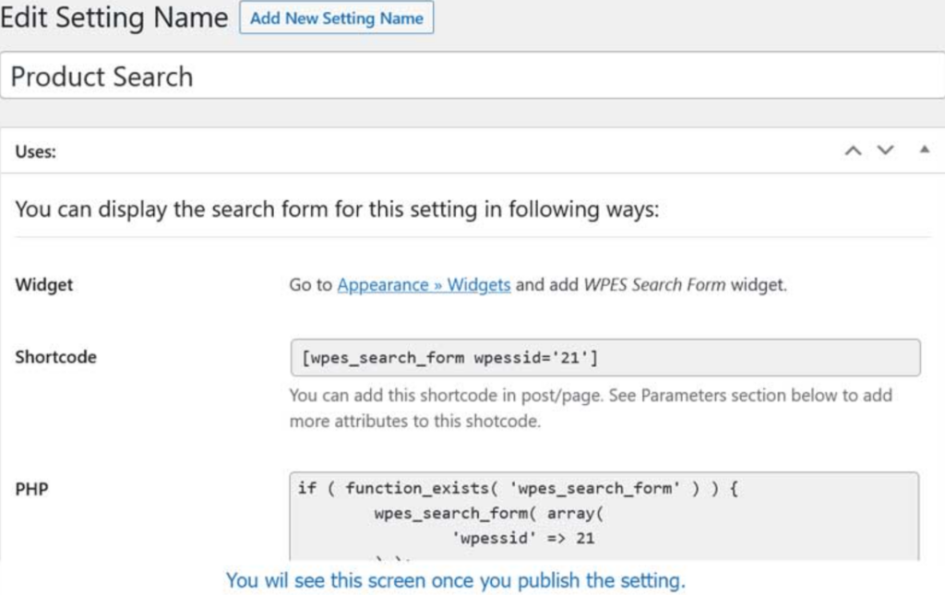Collapse the Uses panel with triangle toggle

tap(924, 149)
